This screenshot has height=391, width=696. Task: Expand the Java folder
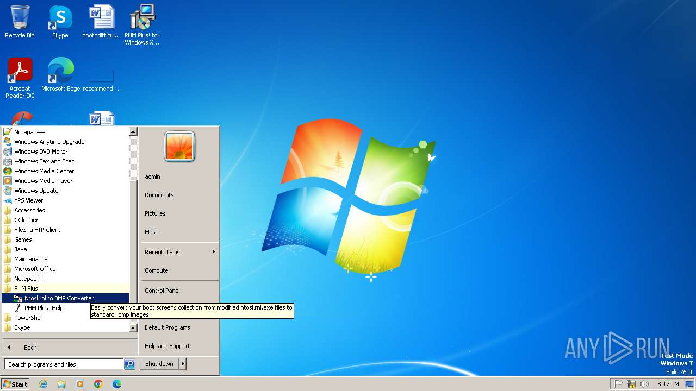(x=65, y=249)
